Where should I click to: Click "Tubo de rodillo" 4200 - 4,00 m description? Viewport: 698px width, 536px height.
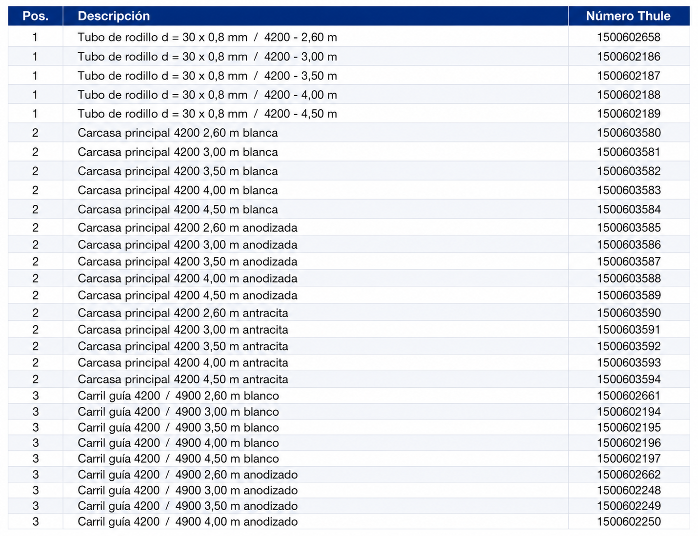coord(207,95)
